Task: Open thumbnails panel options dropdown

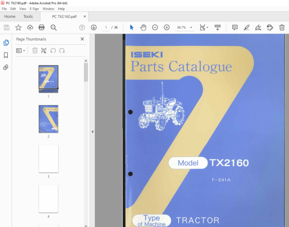Action: pyautogui.click(x=21, y=51)
